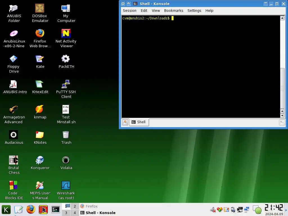Click the red cursor panel launcher

coord(43,210)
